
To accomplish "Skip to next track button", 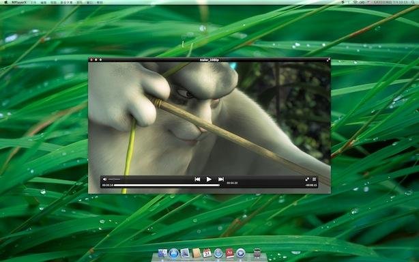I will point(220,179).
